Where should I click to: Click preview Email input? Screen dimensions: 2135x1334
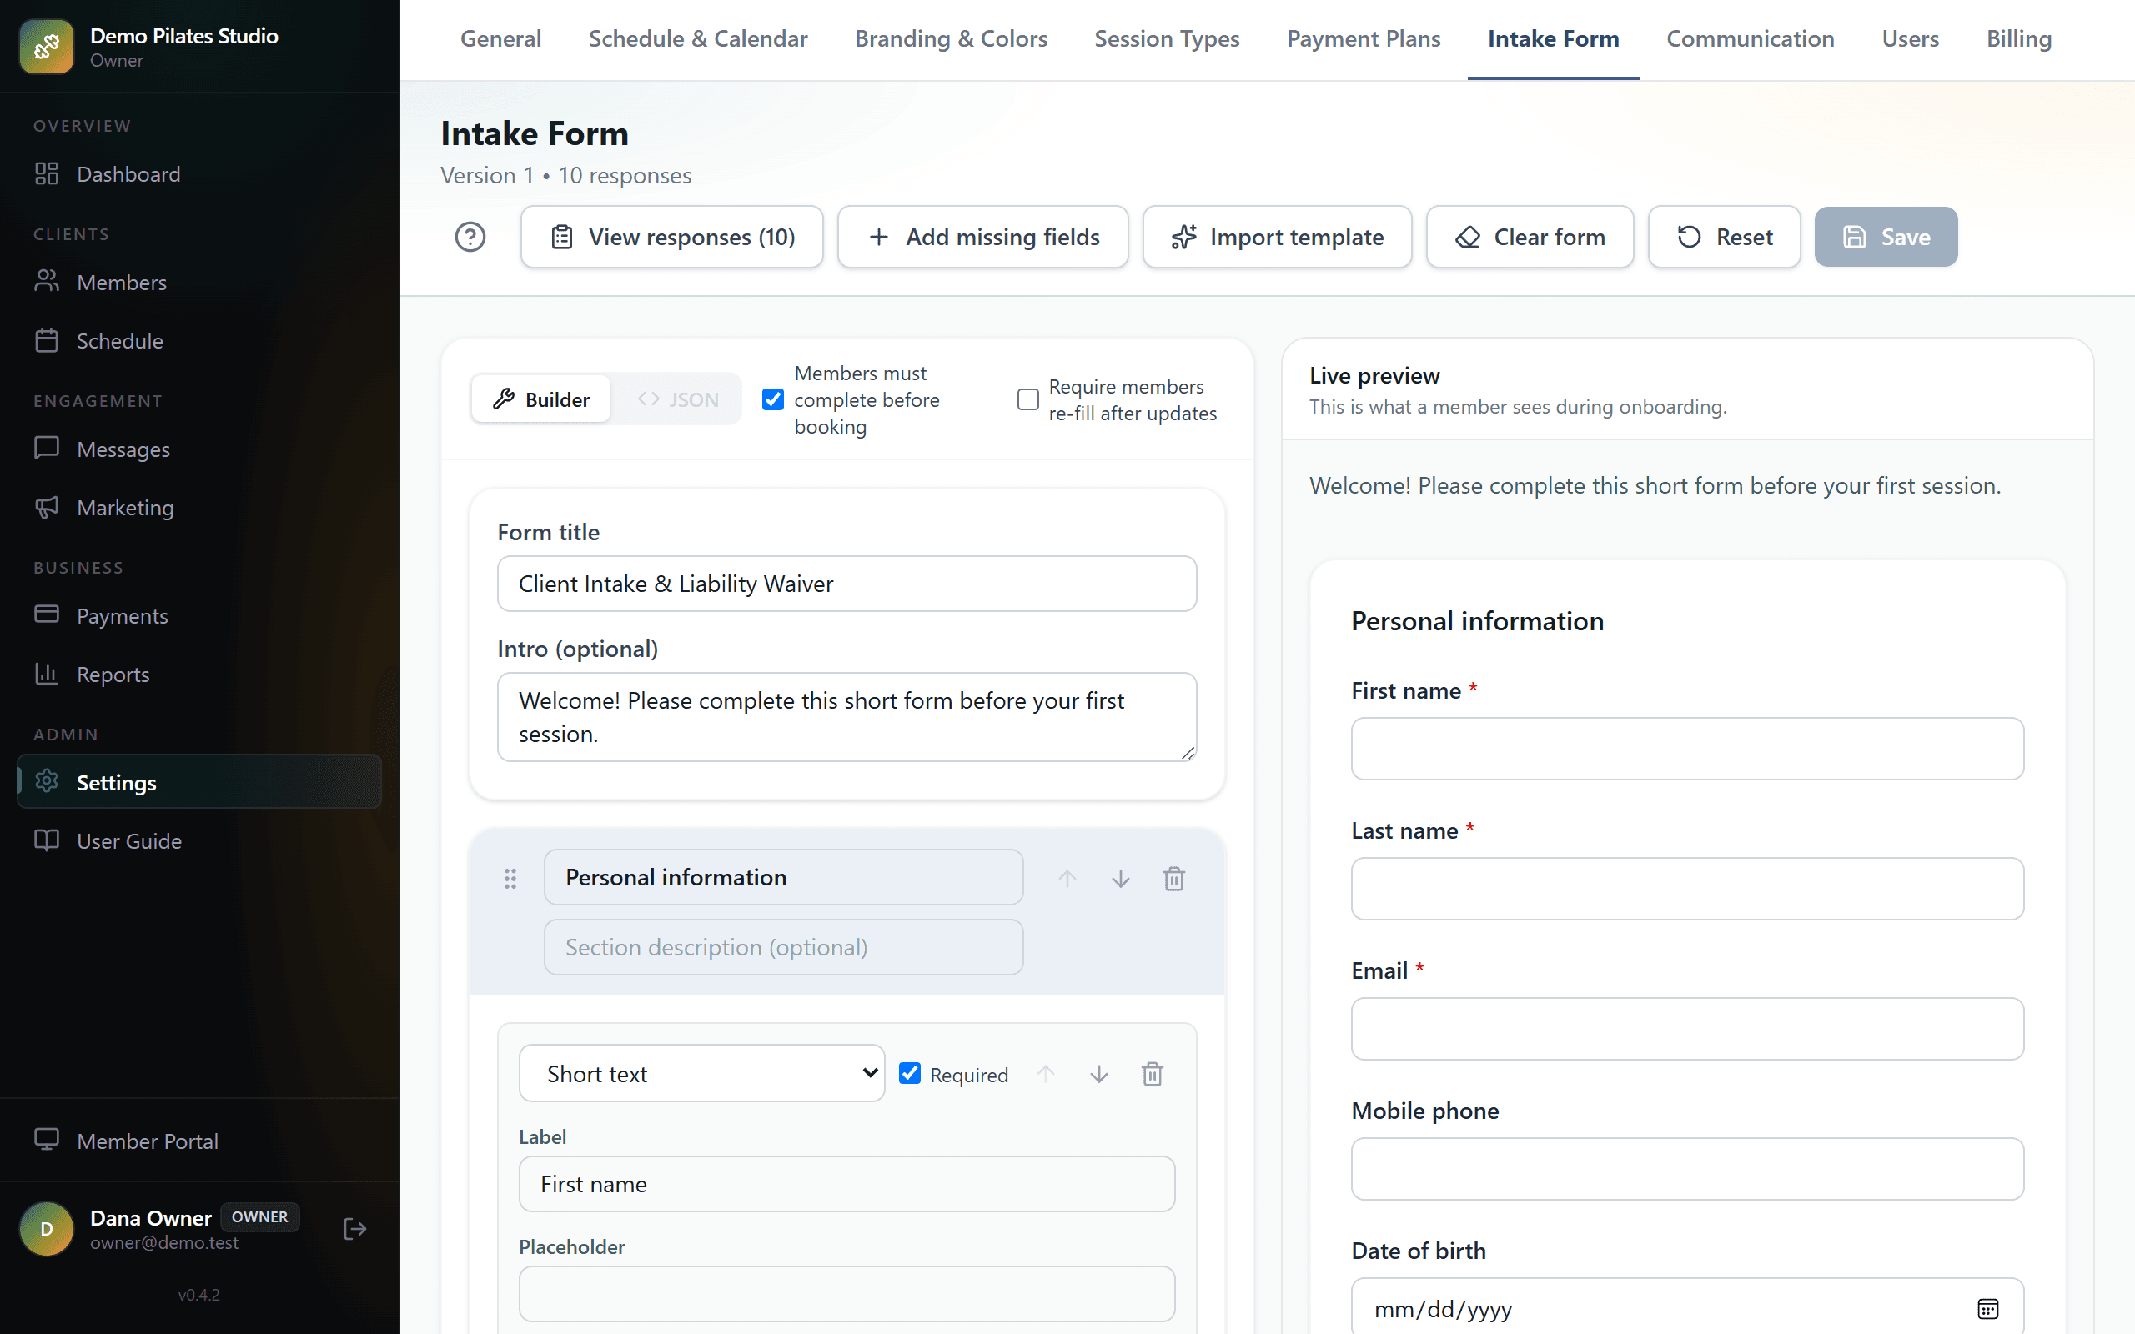pyautogui.click(x=1687, y=1029)
